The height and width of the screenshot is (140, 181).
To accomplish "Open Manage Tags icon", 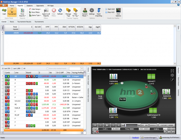I will 68,12.
